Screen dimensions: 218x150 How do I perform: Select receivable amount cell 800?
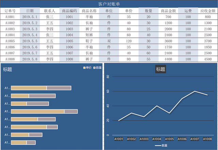click(x=208, y=17)
